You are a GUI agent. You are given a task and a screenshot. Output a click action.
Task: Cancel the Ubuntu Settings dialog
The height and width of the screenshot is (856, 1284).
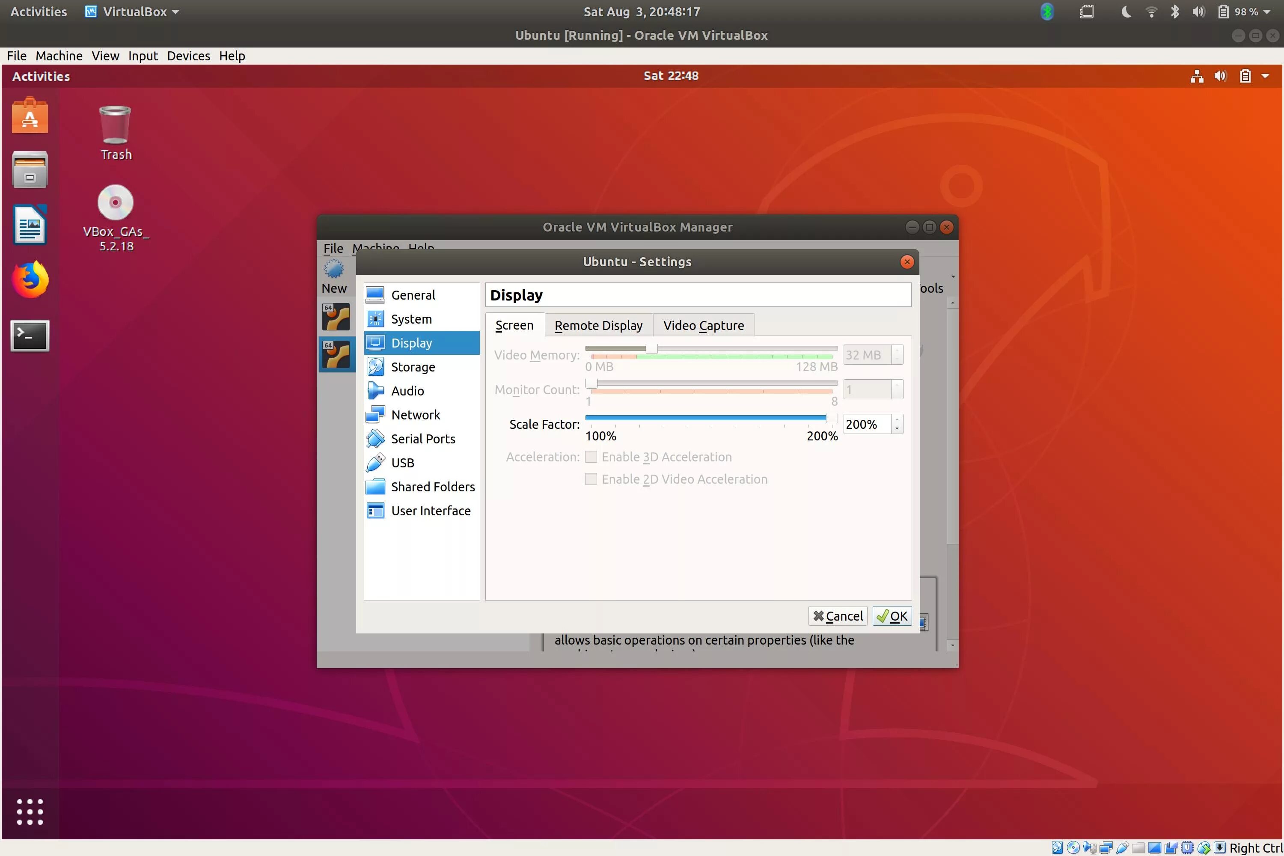(x=838, y=616)
